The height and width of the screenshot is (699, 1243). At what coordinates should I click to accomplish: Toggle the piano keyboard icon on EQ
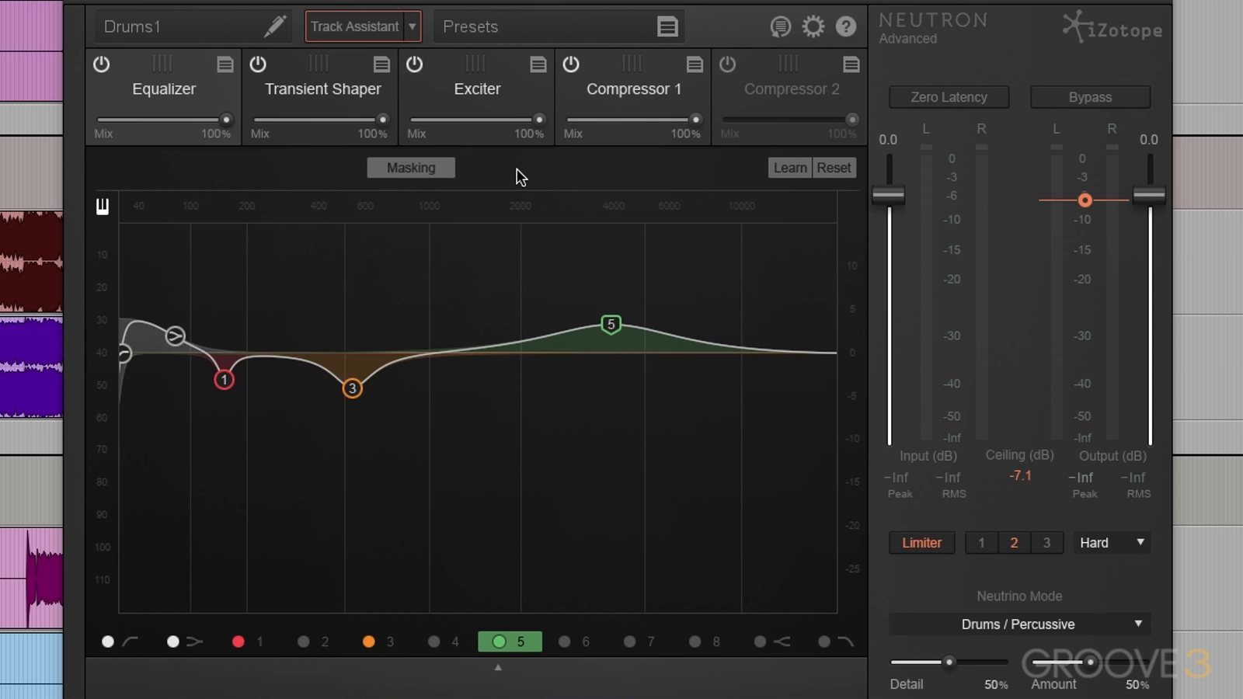pyautogui.click(x=103, y=206)
